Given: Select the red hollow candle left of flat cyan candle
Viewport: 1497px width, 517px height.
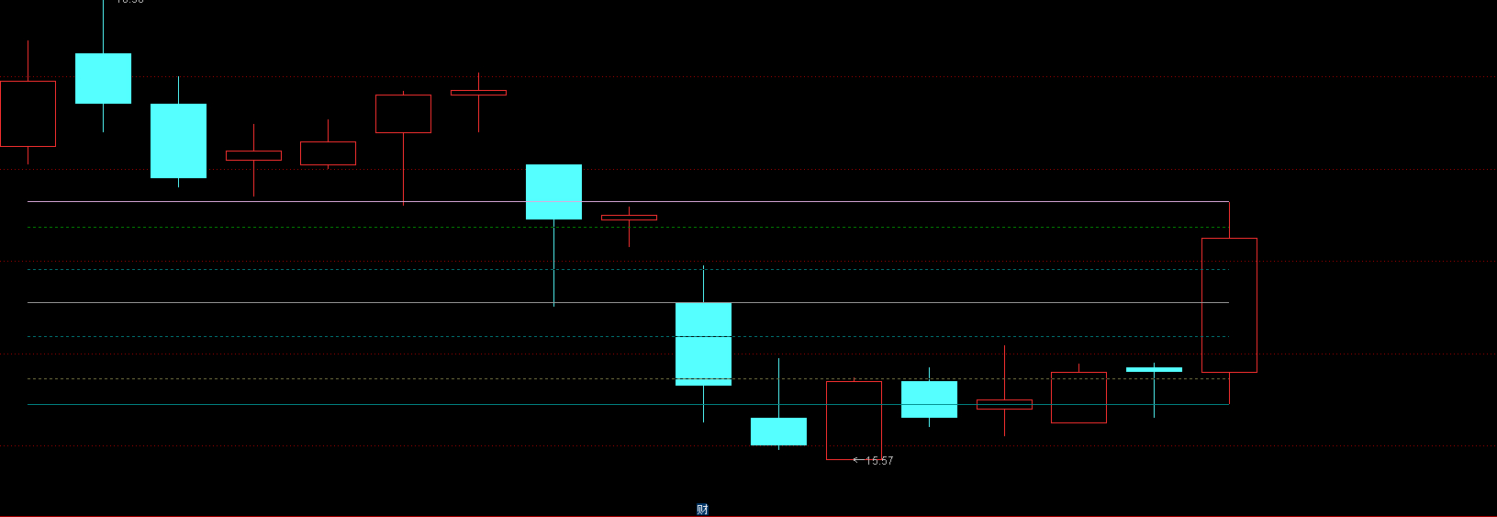Looking at the screenshot, I should point(1078,398).
